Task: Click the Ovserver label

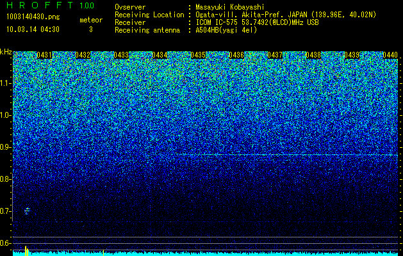Action: click(x=130, y=7)
